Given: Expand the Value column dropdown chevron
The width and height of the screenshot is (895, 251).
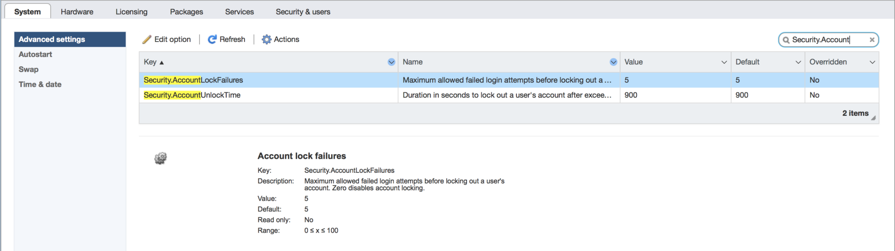Looking at the screenshot, I should (724, 62).
